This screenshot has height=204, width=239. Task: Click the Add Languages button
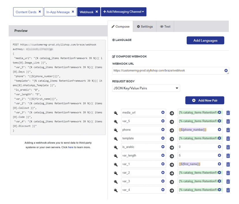[205, 40]
